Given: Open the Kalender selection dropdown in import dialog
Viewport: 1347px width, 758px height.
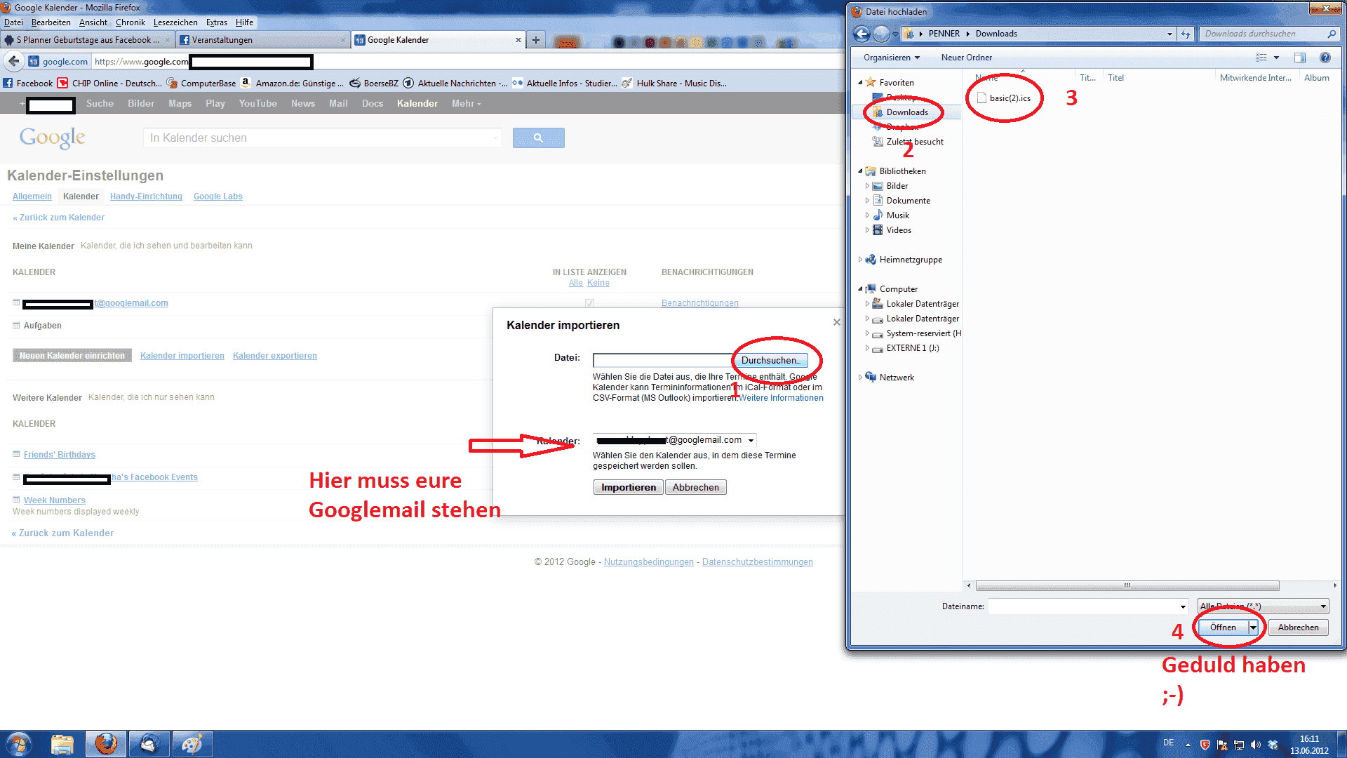Looking at the screenshot, I should 675,440.
